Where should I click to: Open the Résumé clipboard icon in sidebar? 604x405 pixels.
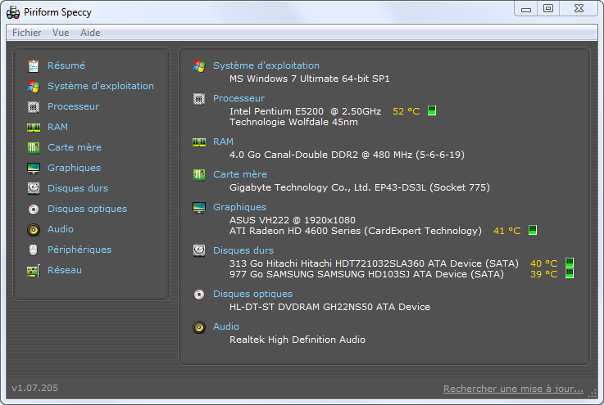34,65
